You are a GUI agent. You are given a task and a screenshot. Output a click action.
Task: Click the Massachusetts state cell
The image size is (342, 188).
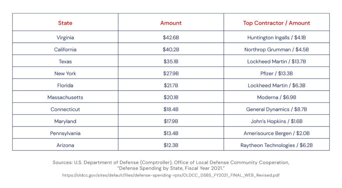[65, 98]
